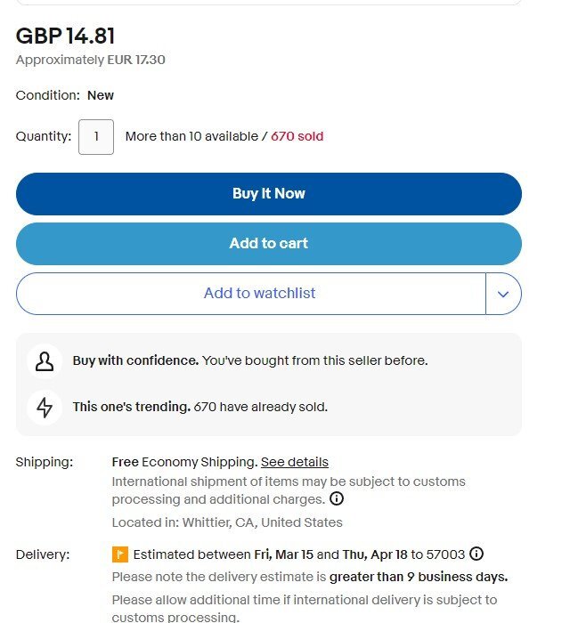Click the GBP 14.81 price

(x=66, y=36)
